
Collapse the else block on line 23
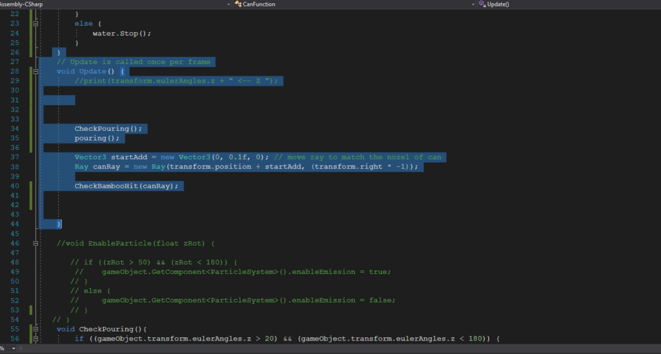[36, 24]
